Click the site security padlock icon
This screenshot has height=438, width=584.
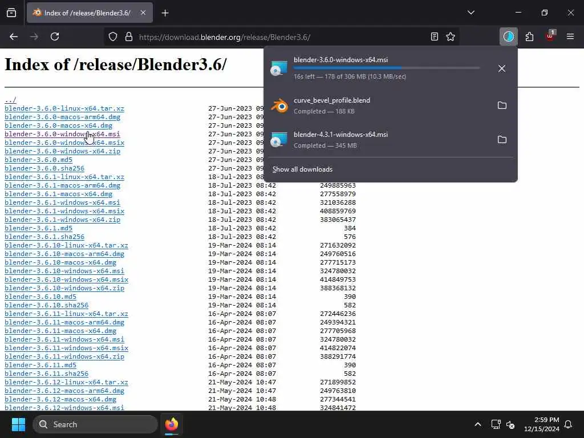pyautogui.click(x=129, y=37)
